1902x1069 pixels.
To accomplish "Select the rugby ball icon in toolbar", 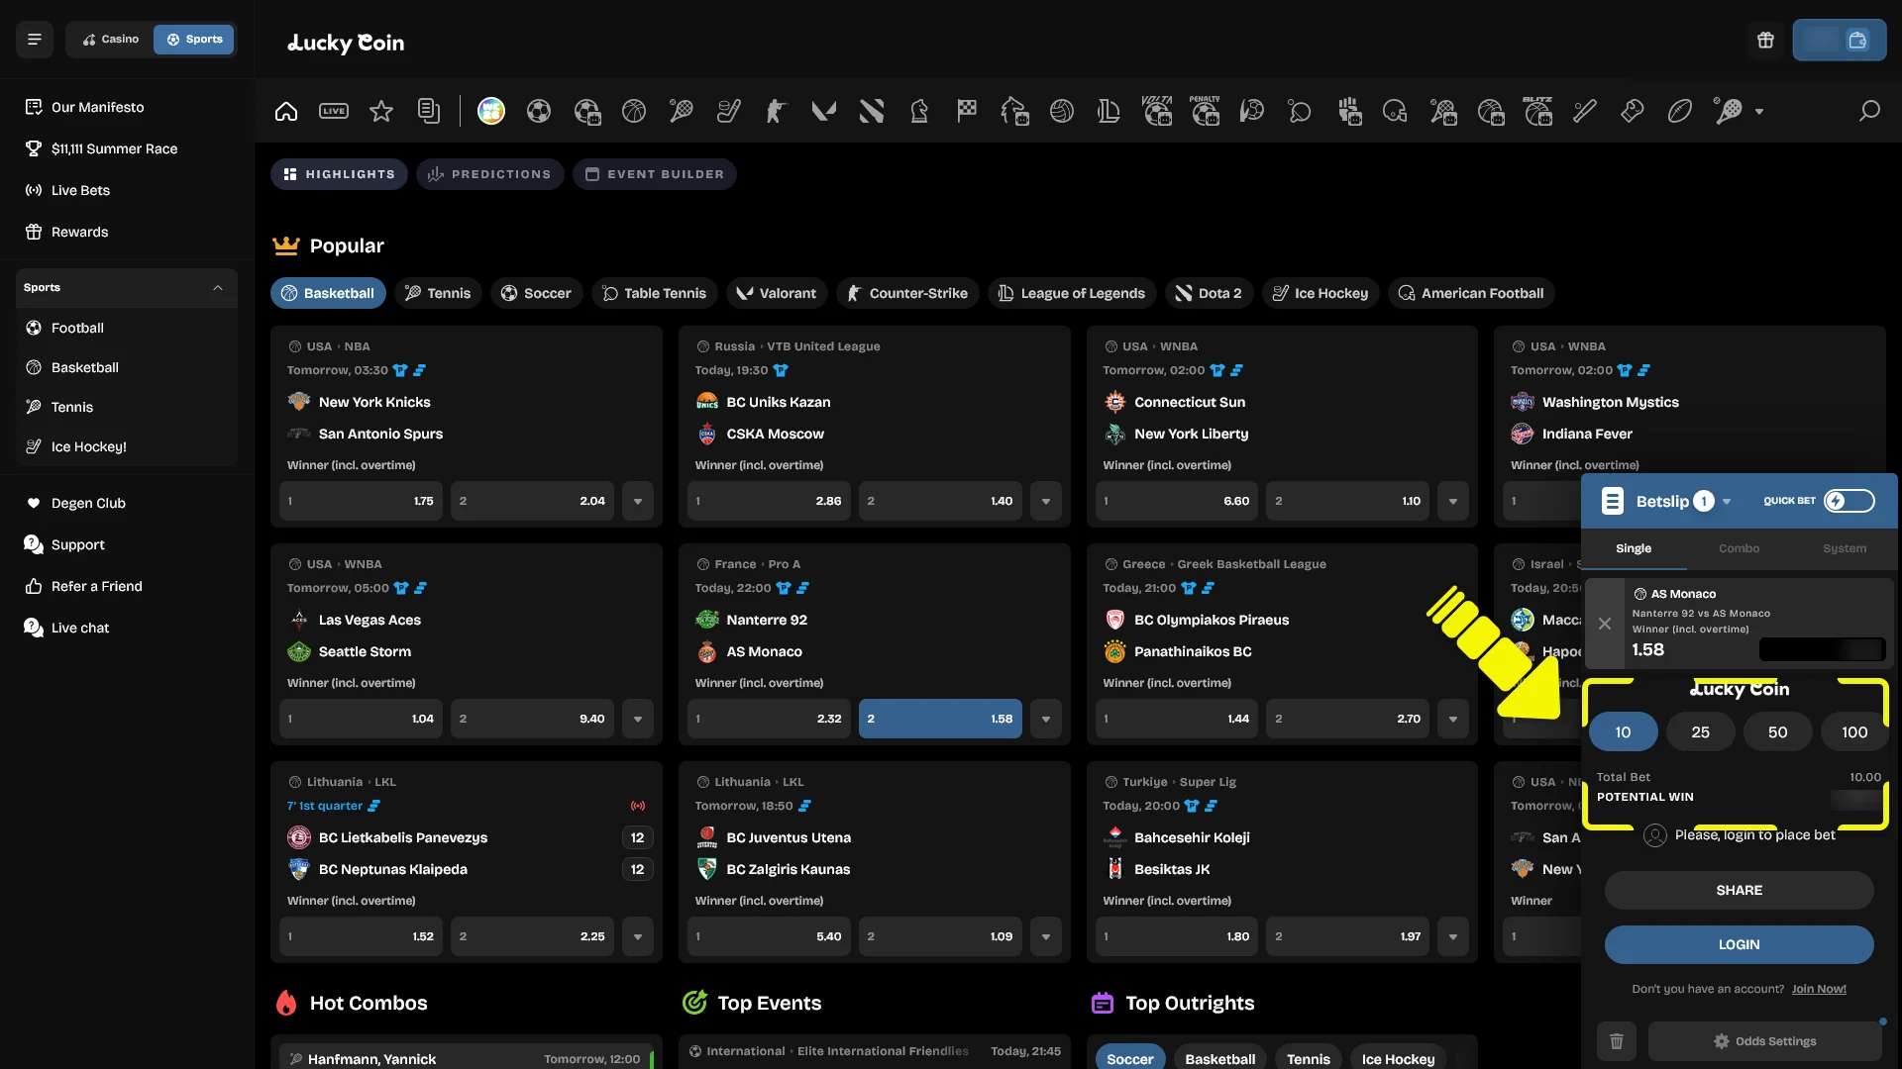I will (1680, 111).
